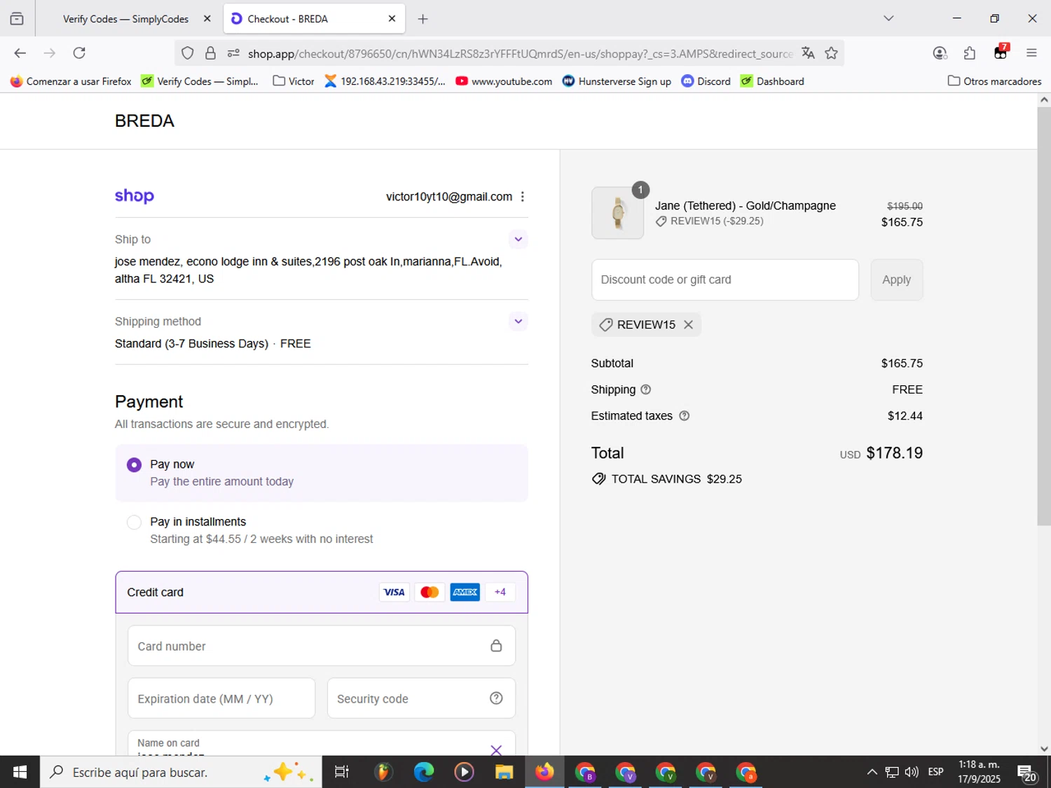Open the translate page icon
This screenshot has height=788, width=1051.
pos(808,53)
